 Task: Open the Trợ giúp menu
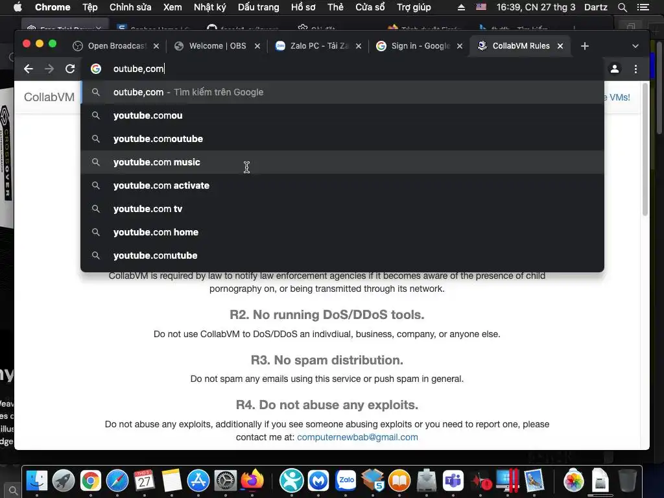[x=414, y=7]
